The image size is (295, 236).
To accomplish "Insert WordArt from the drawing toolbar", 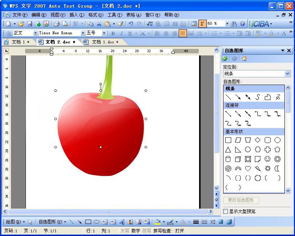I will click(121, 221).
